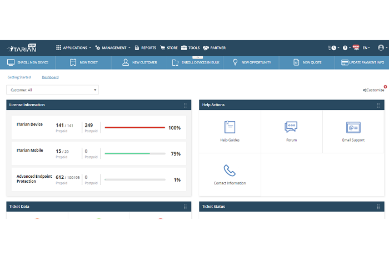Viewport: 389px width, 259px height.
Task: Open the Enroll New Device action
Action: [x=28, y=62]
